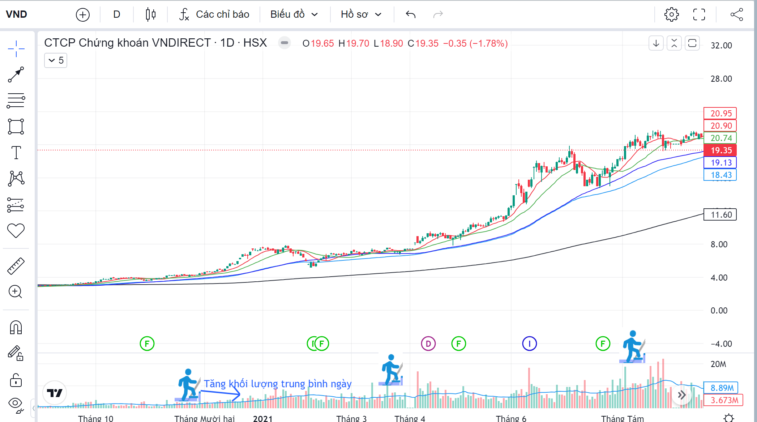Expand the Biểu đồ dropdown
Screen dimensions: 757x422
point(294,14)
